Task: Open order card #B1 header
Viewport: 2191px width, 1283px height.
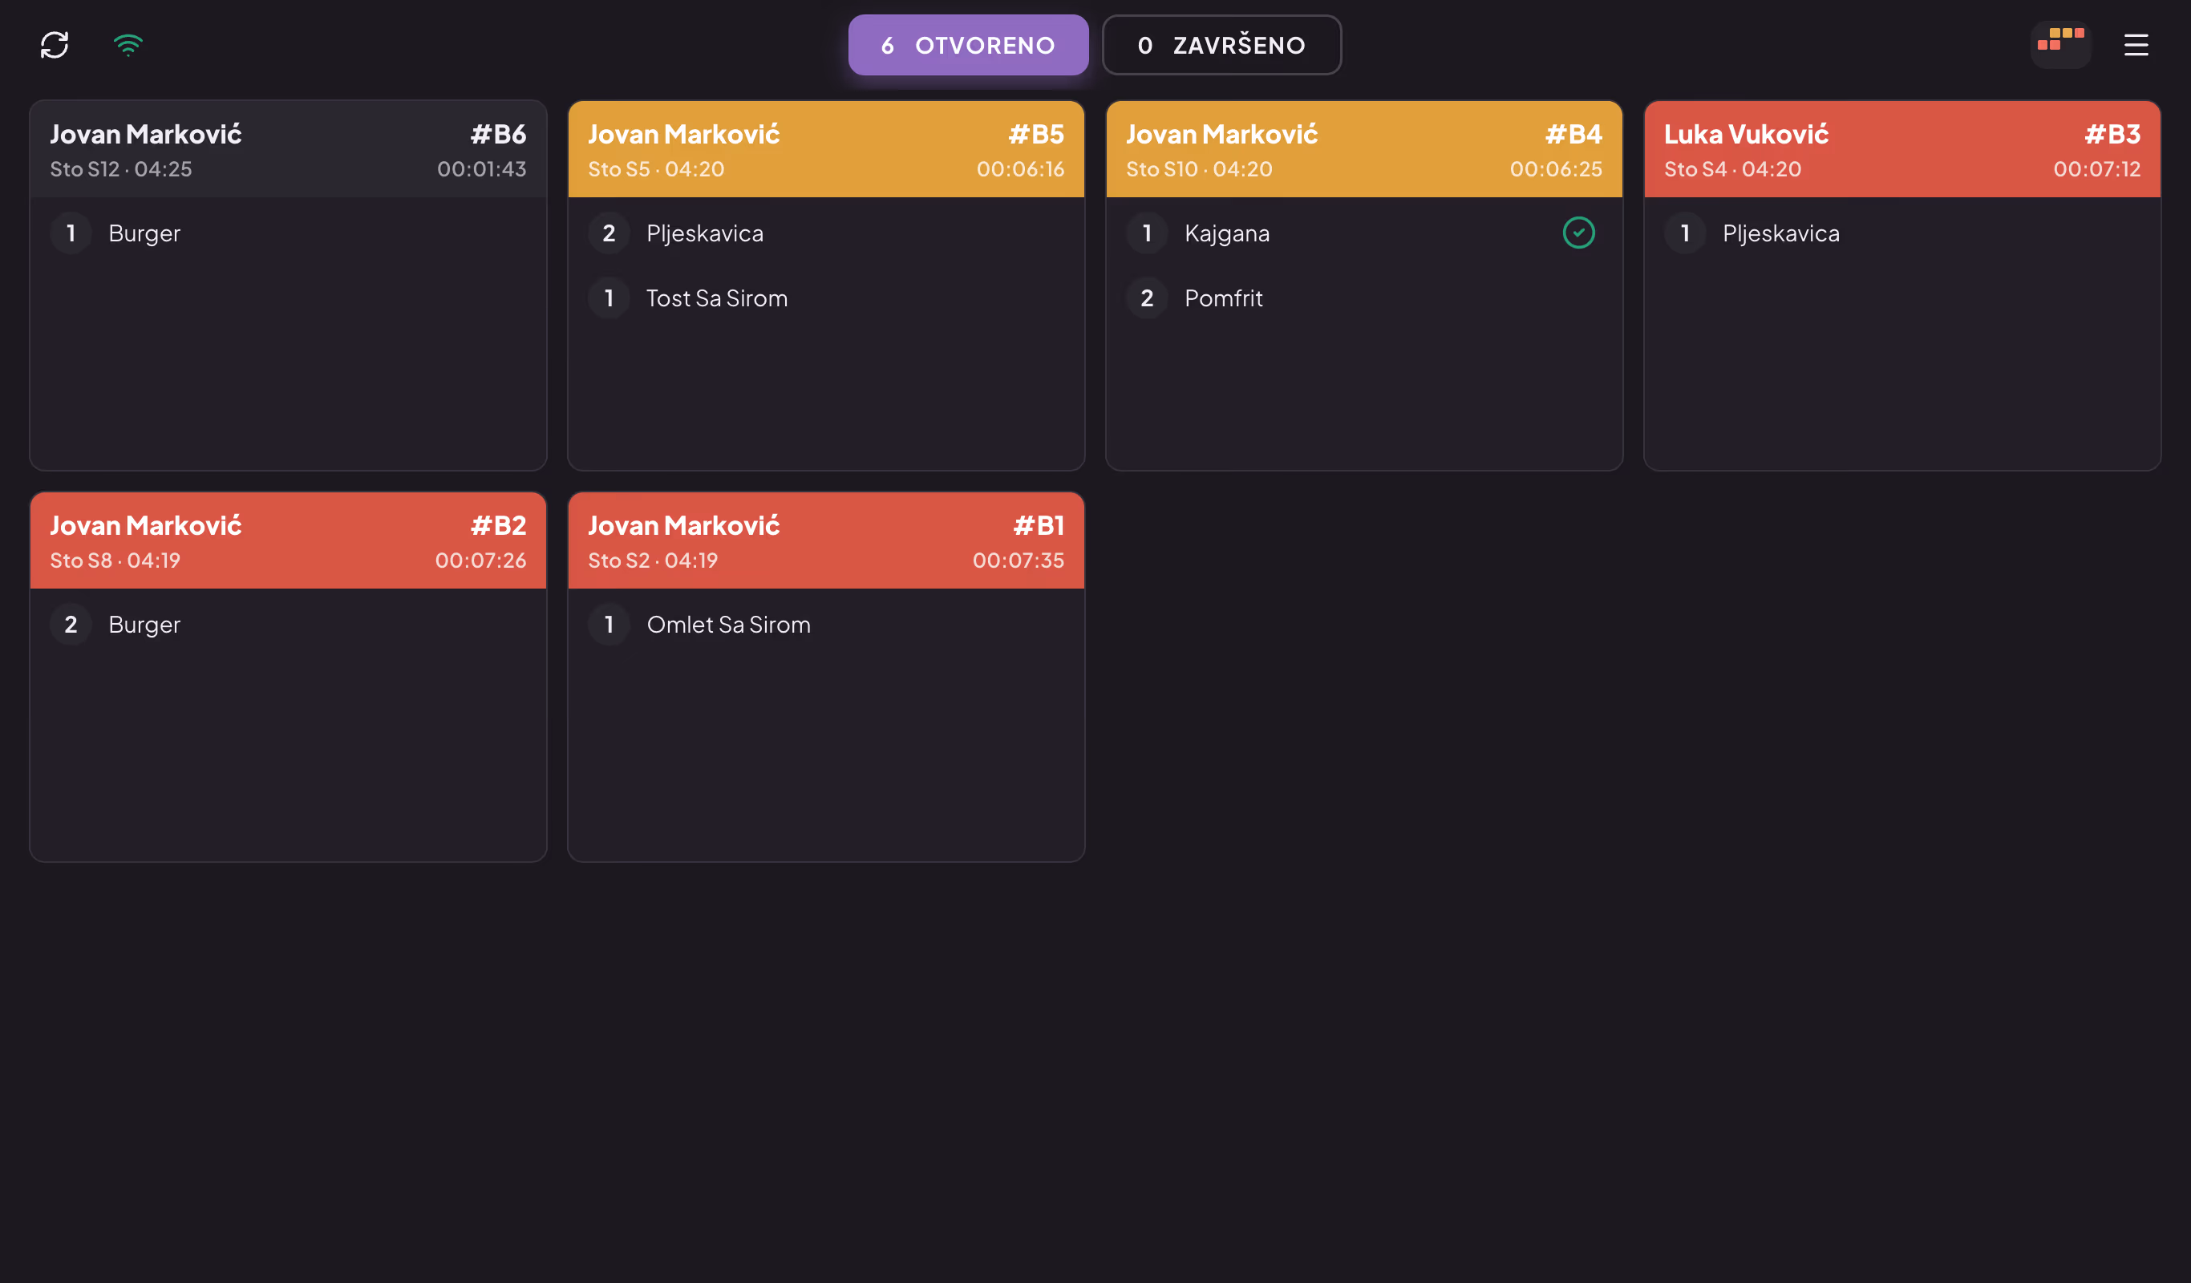Action: [826, 540]
